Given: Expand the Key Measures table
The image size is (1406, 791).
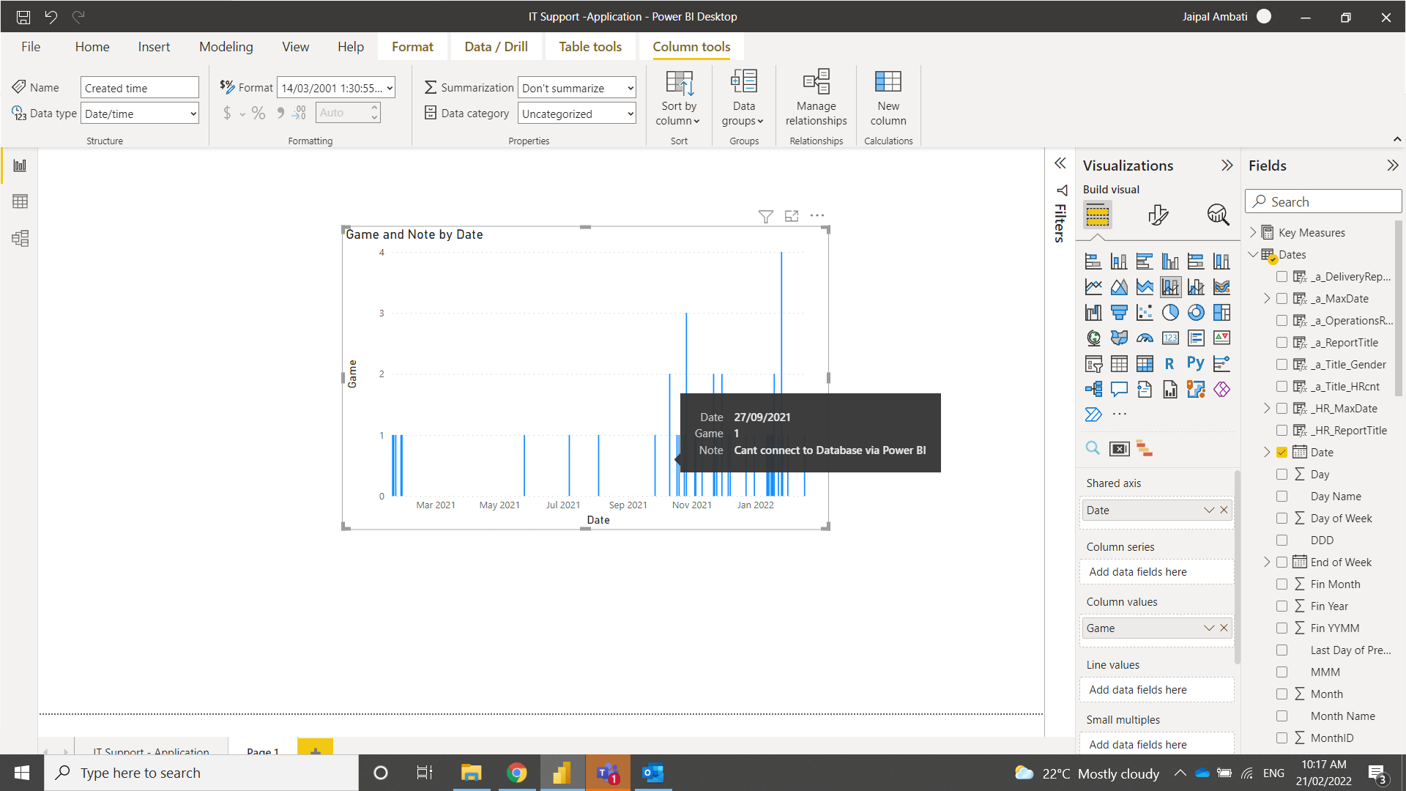Looking at the screenshot, I should click(1253, 232).
